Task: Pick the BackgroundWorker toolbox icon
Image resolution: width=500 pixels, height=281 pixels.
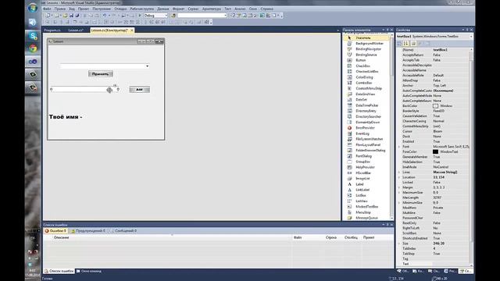Action: click(x=349, y=44)
